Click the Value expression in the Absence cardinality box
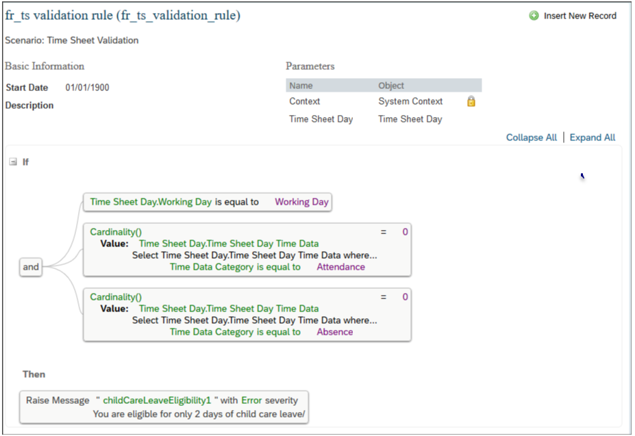This screenshot has width=635, height=436. 229,309
